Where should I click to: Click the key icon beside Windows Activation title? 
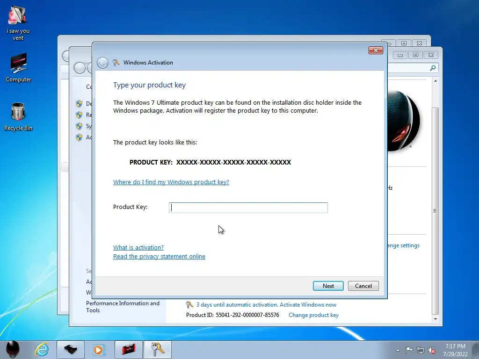[116, 63]
